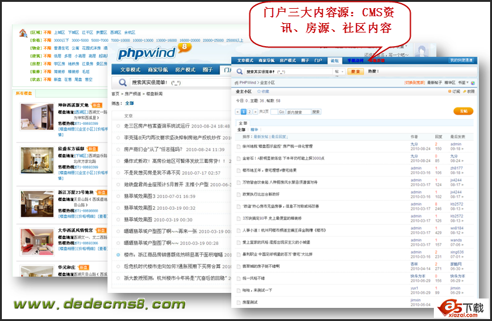This screenshot has width=492, height=321.
Task: Select radio beside 不是我想买房 article
Action: click(x=118, y=172)
